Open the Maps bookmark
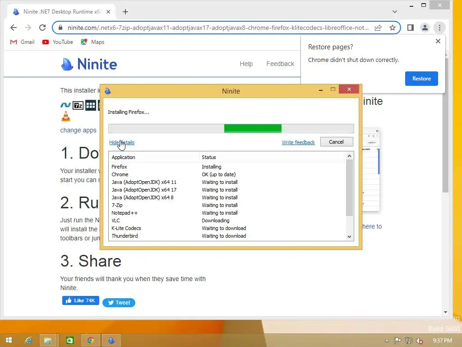This screenshot has width=462, height=347. pos(92,42)
